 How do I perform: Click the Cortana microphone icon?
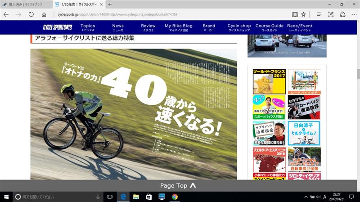coord(98,197)
